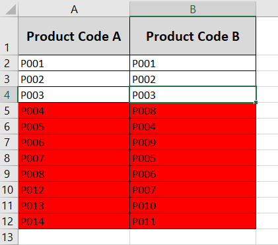Select row 13 header
The image size is (278, 245).
point(9,237)
